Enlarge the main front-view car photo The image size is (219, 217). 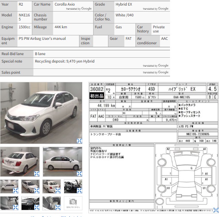(79, 141)
